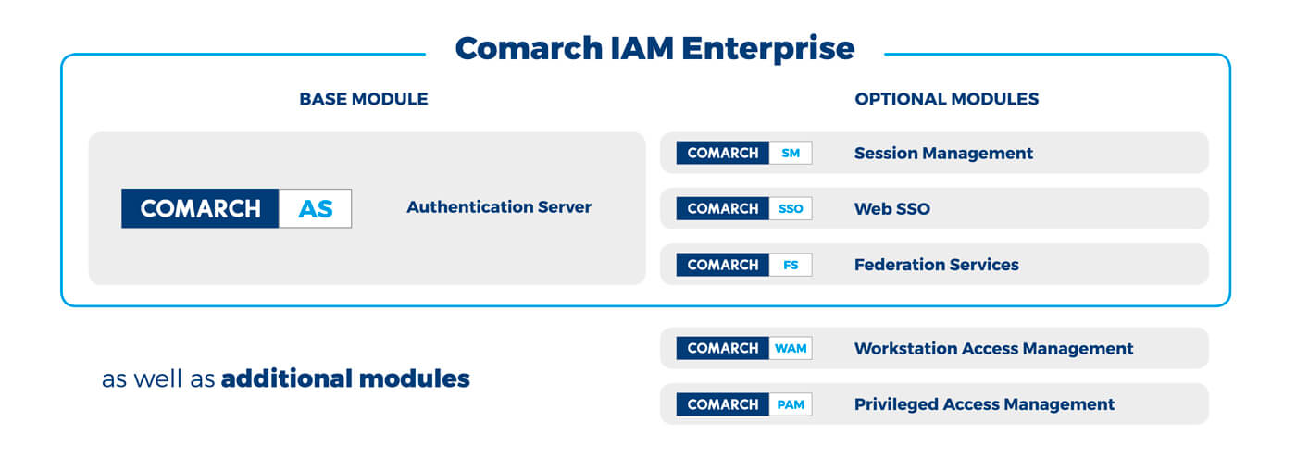
Task: Click the Comarch SM module badge
Action: [x=743, y=153]
